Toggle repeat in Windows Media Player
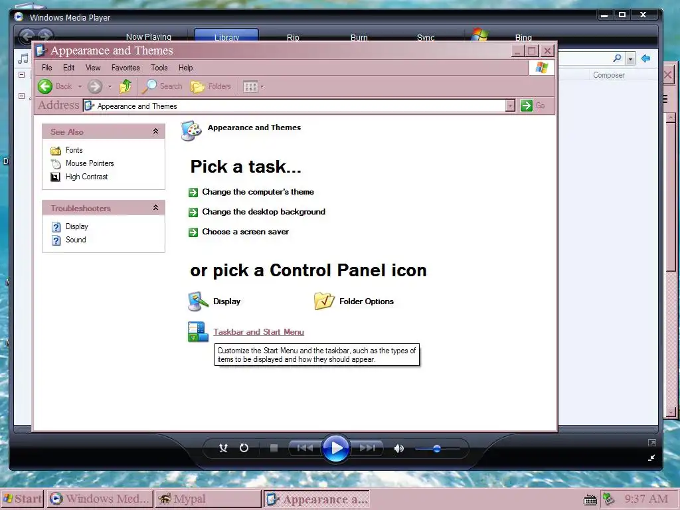 [244, 448]
